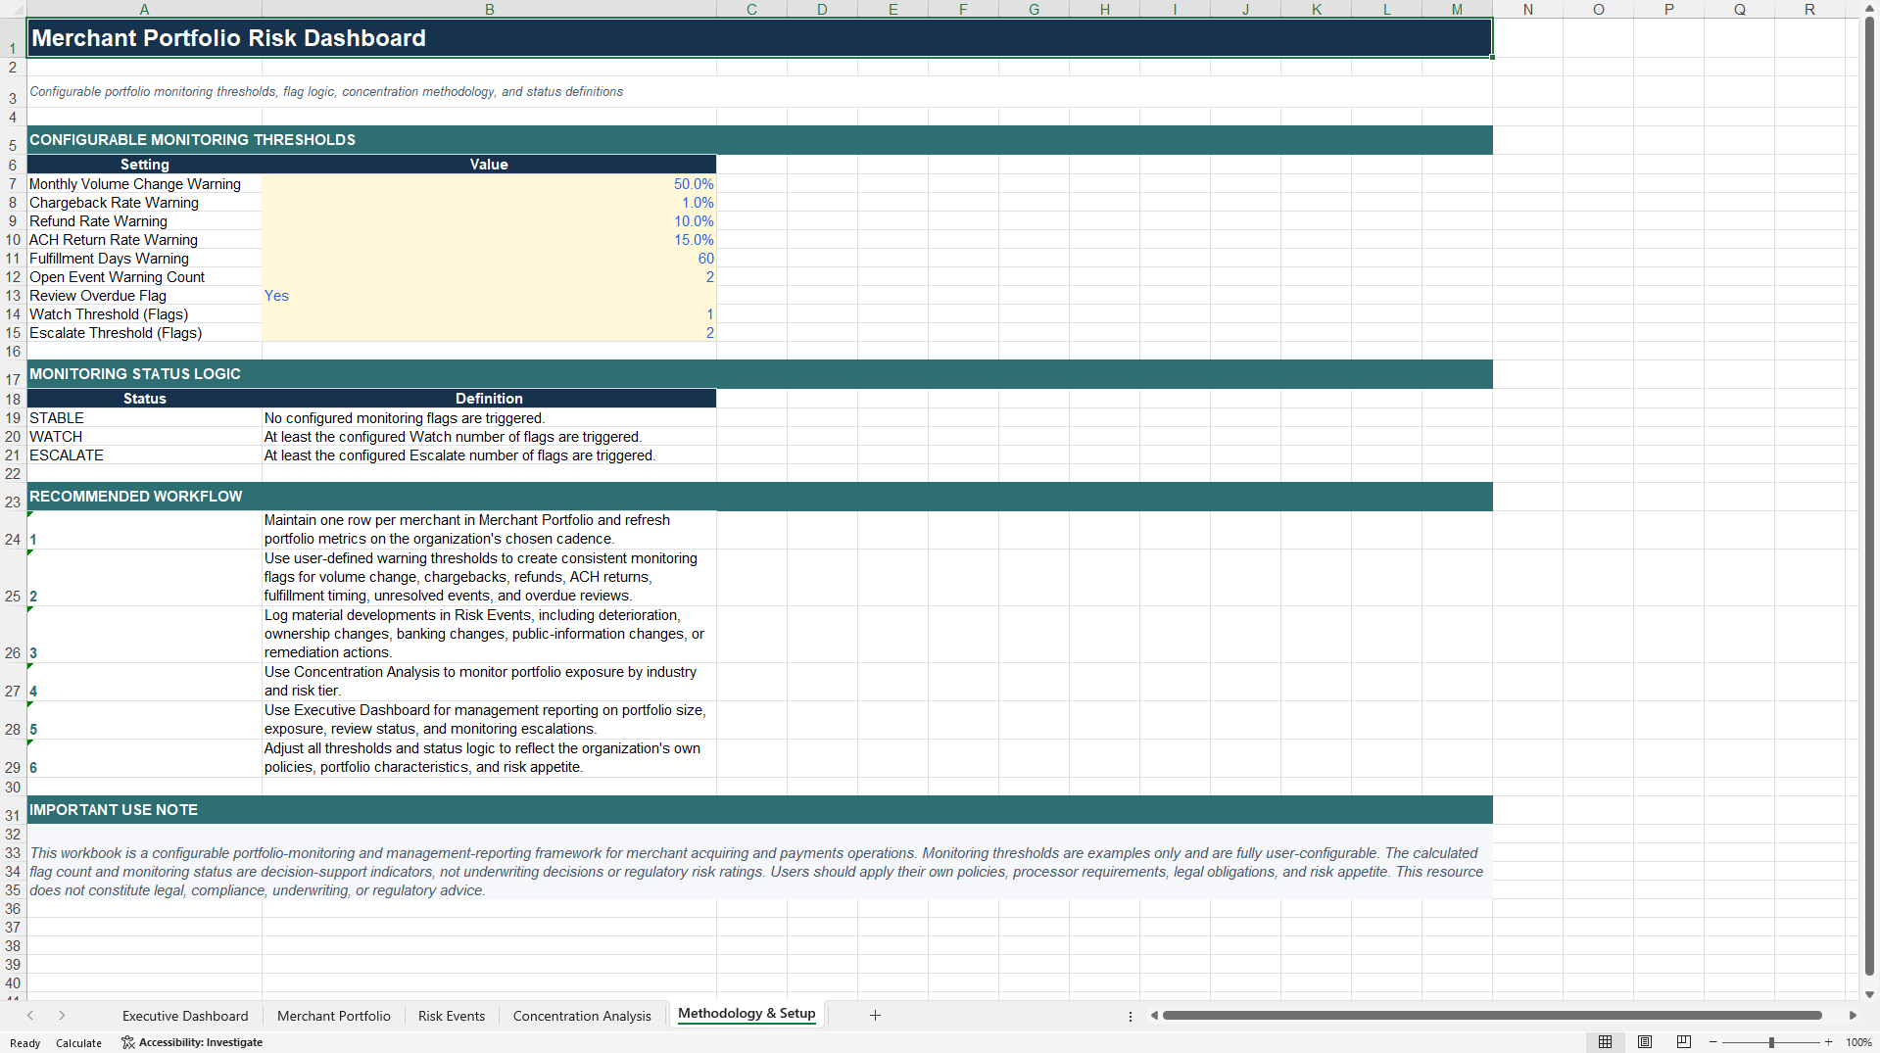Switch to Page Break Preview icon
This screenshot has height=1053, width=1880.
point(1684,1042)
